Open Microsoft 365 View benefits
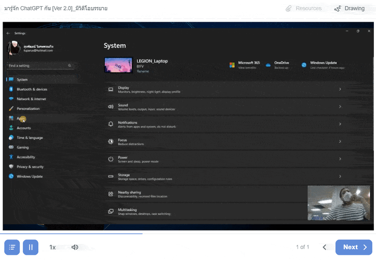376x260 pixels. pyautogui.click(x=247, y=68)
